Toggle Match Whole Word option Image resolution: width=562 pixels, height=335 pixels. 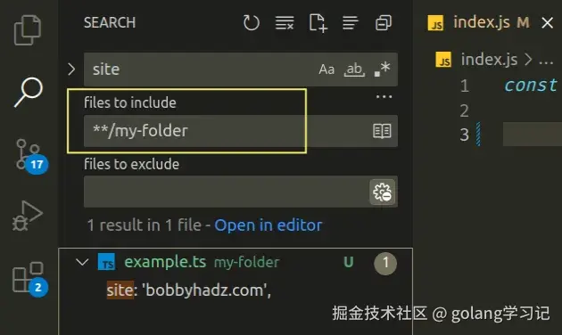point(354,69)
